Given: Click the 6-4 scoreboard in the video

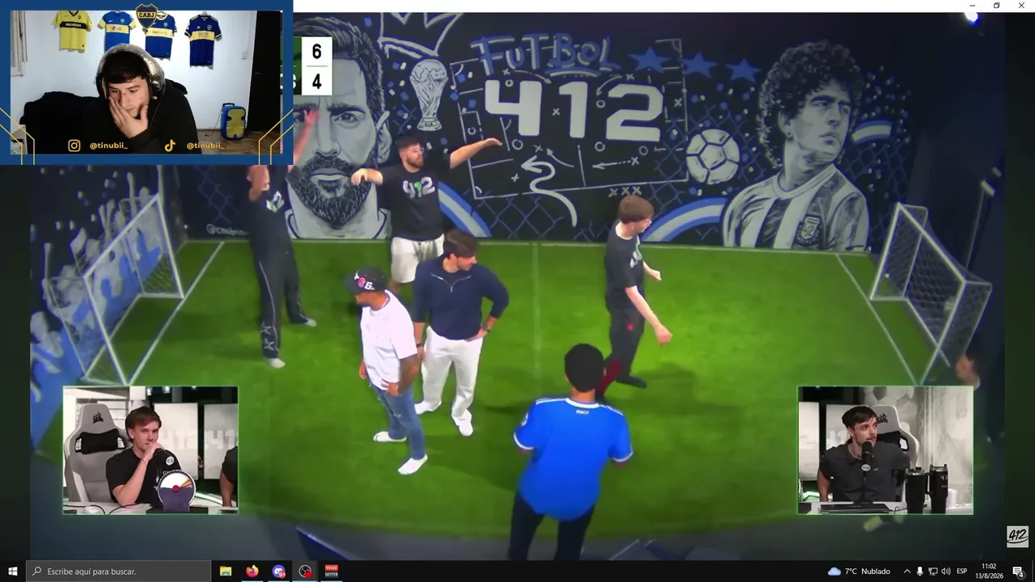Looking at the screenshot, I should coord(316,66).
